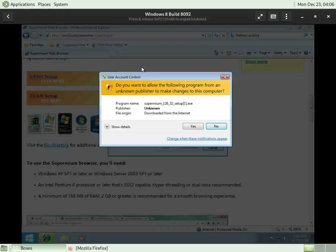
Task: Click the show desktop icon in bottom panel
Action: tap(4, 248)
